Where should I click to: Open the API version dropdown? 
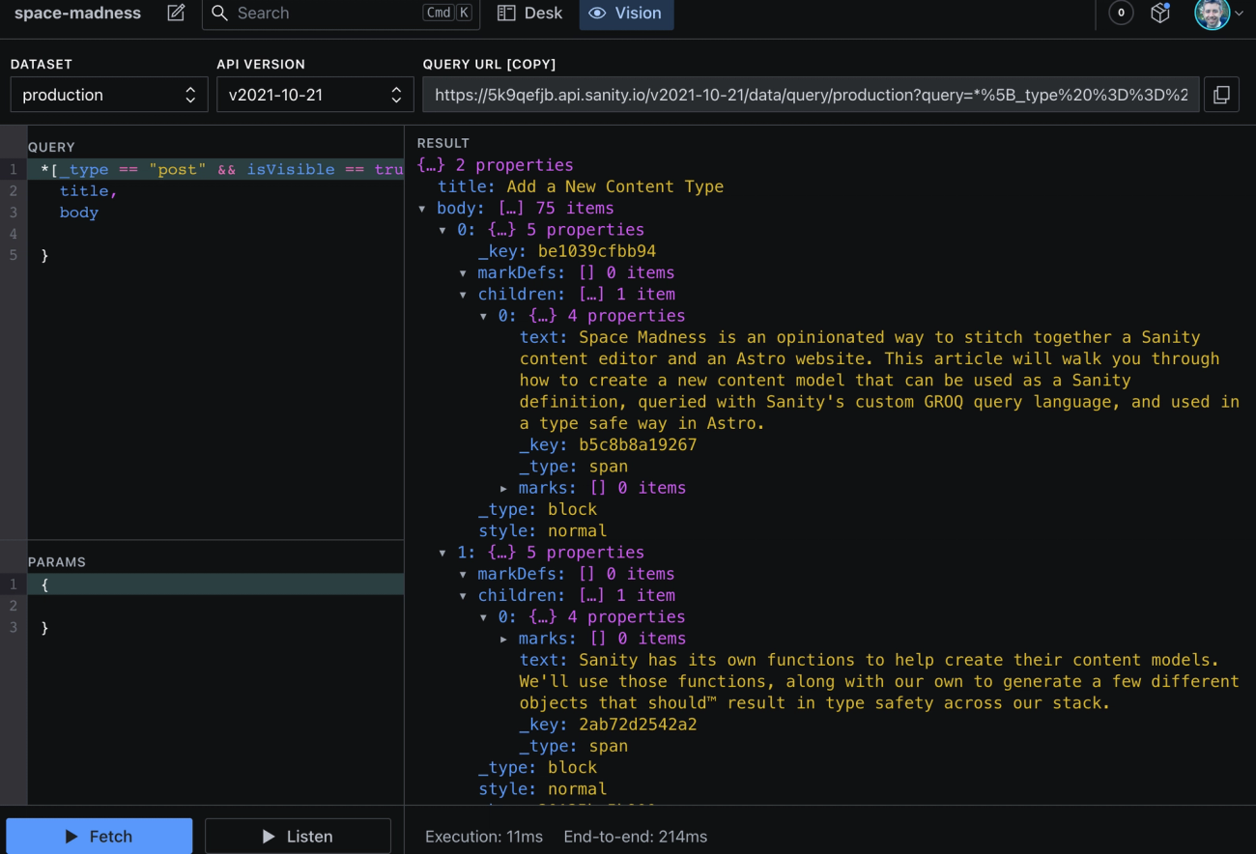pos(314,95)
